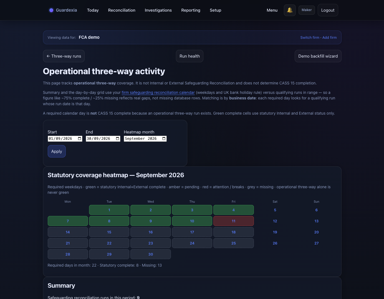The width and height of the screenshot is (384, 299).
Task: Click Saturday date 26
Action: tap(275, 243)
